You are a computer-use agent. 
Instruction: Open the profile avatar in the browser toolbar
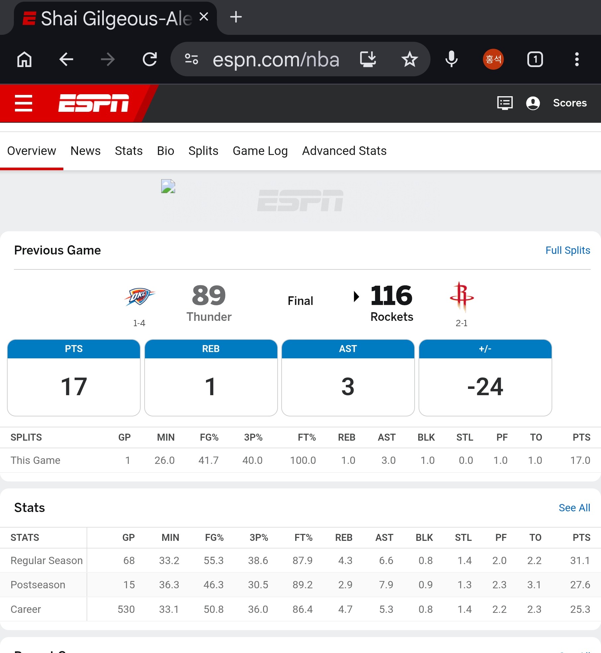click(x=493, y=59)
